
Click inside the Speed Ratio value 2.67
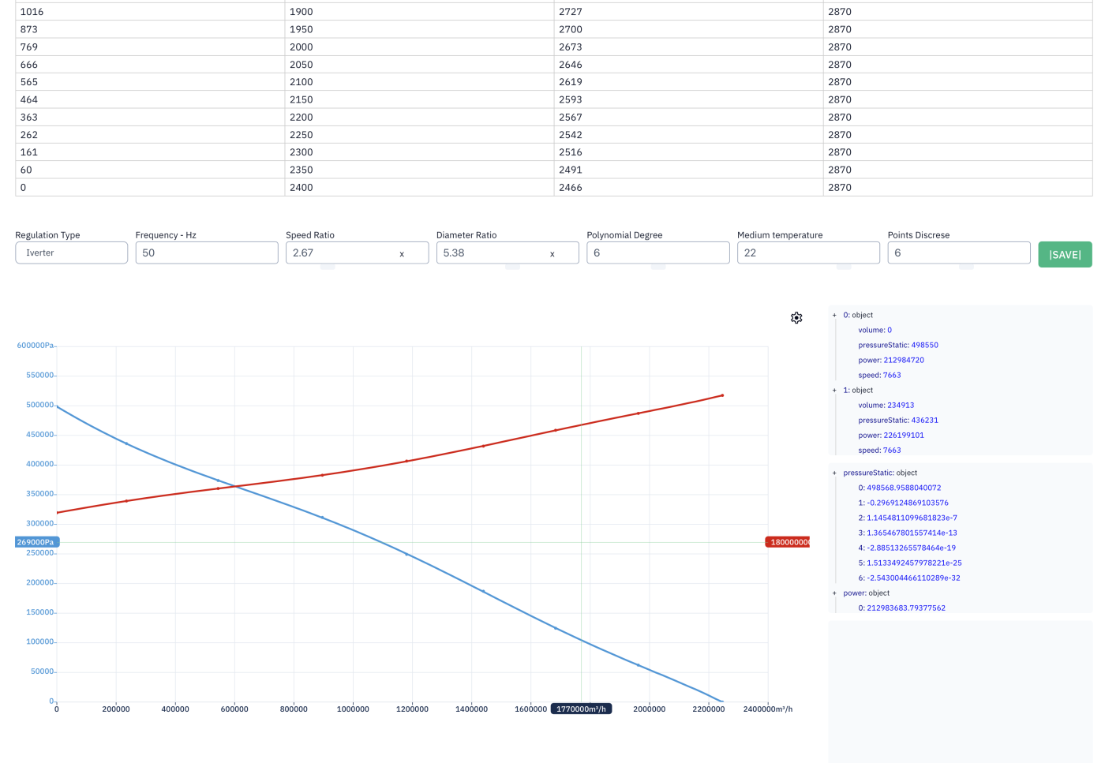point(303,252)
